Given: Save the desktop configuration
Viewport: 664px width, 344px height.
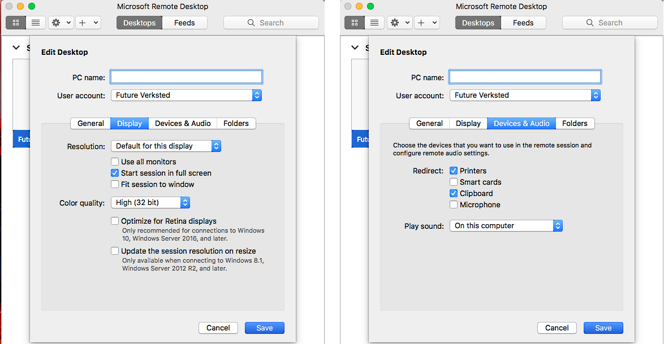Looking at the screenshot, I should (x=264, y=328).
